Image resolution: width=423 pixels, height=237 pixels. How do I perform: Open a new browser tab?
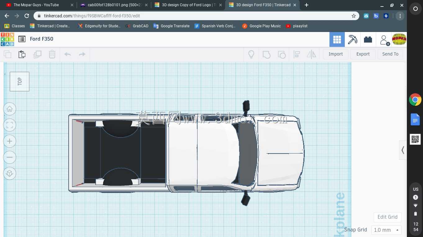coord(307,5)
